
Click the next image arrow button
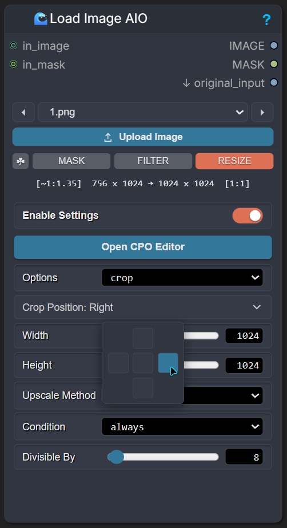tap(262, 112)
